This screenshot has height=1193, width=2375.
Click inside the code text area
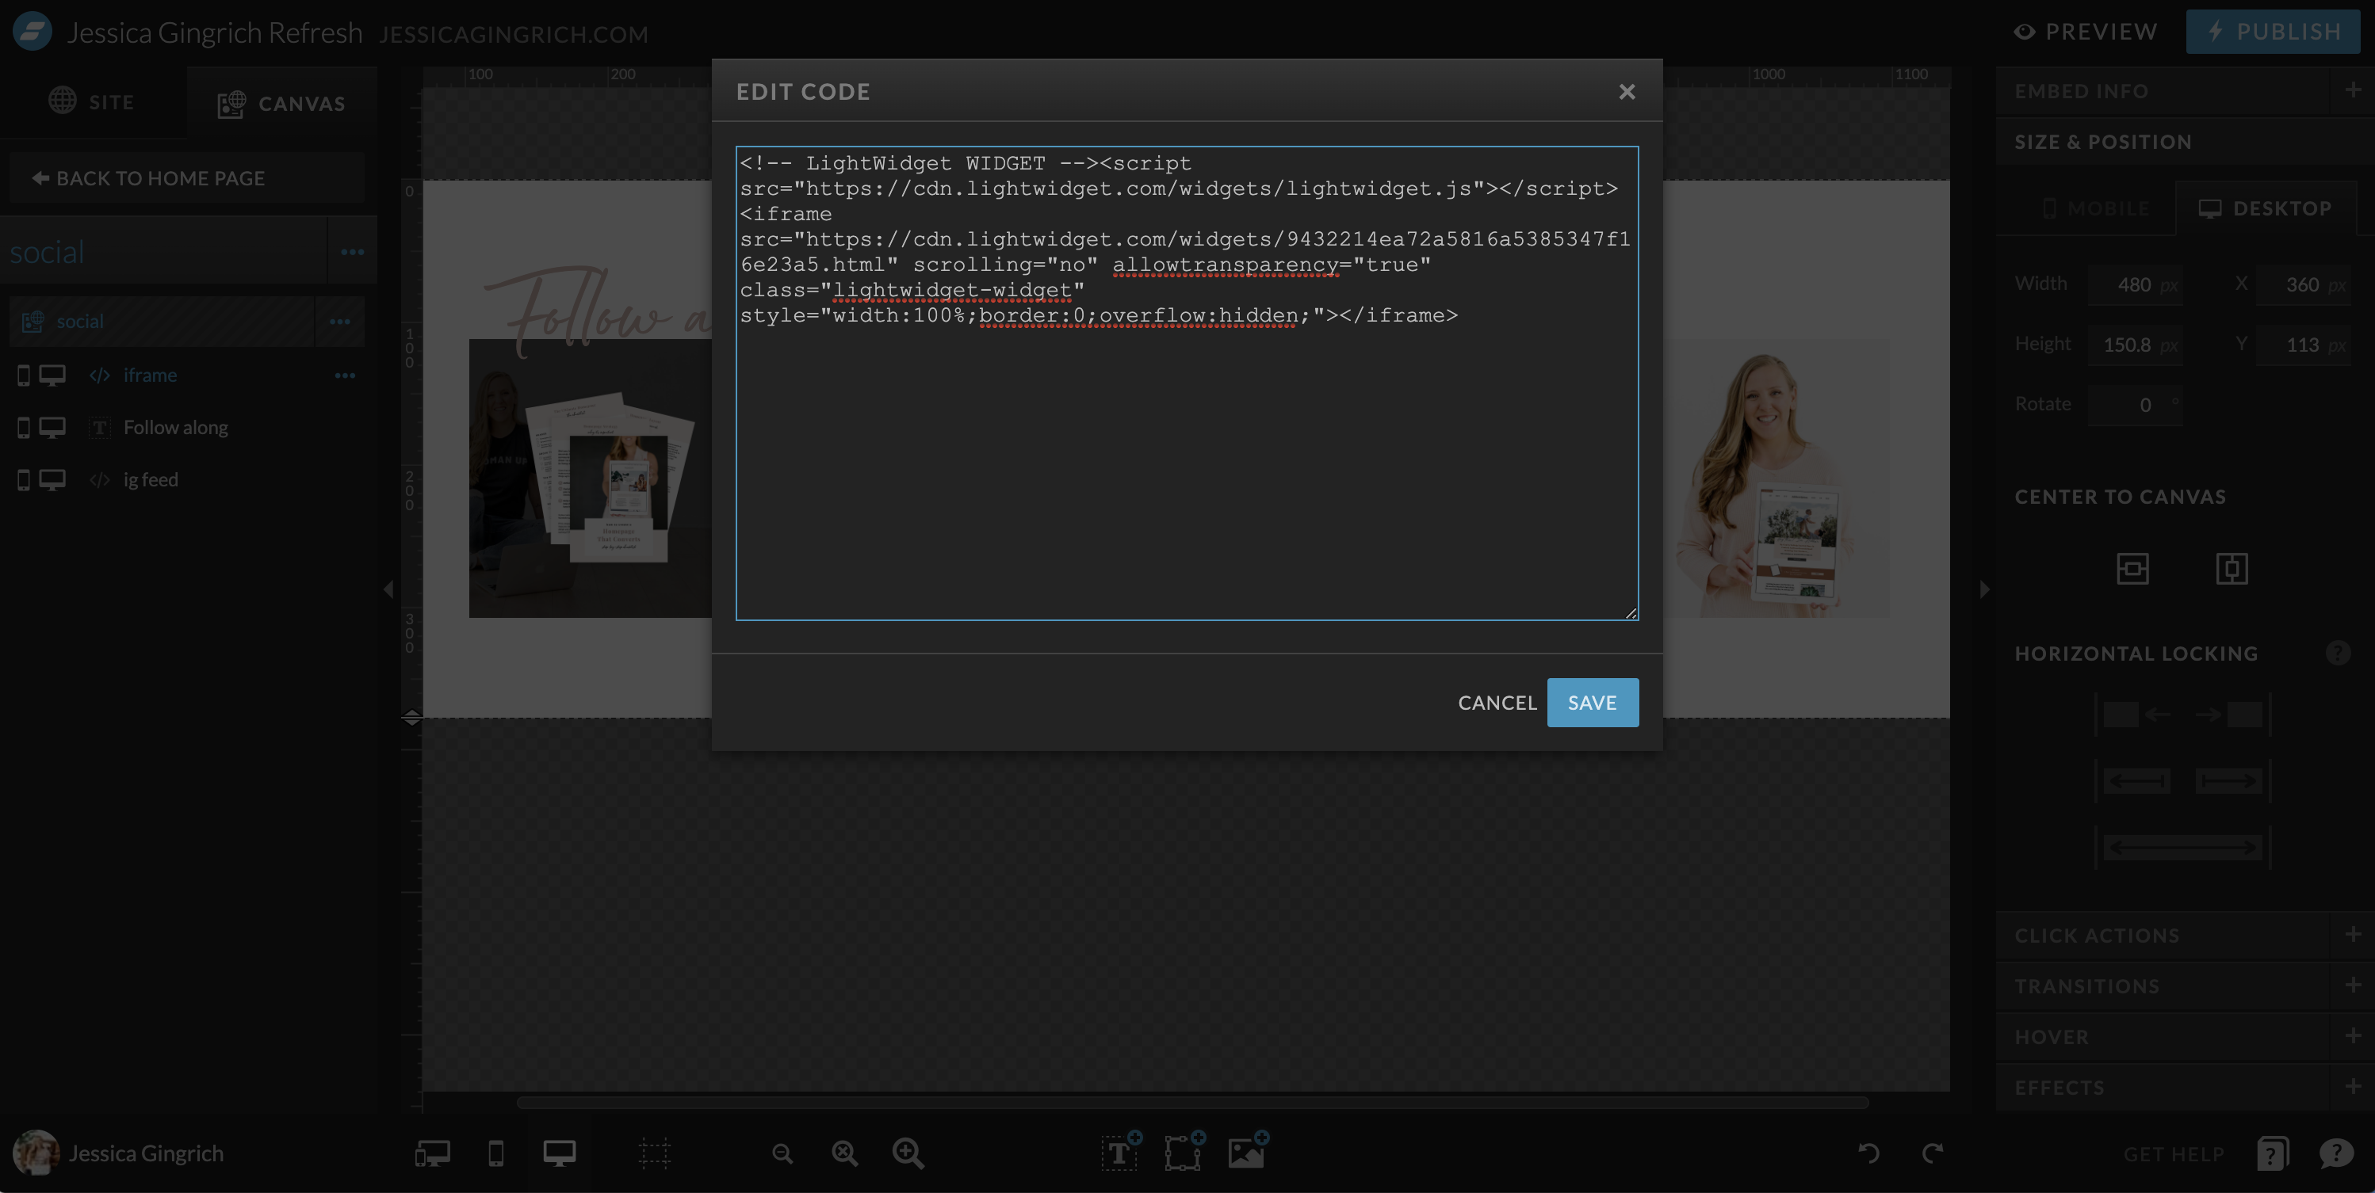point(1187,383)
